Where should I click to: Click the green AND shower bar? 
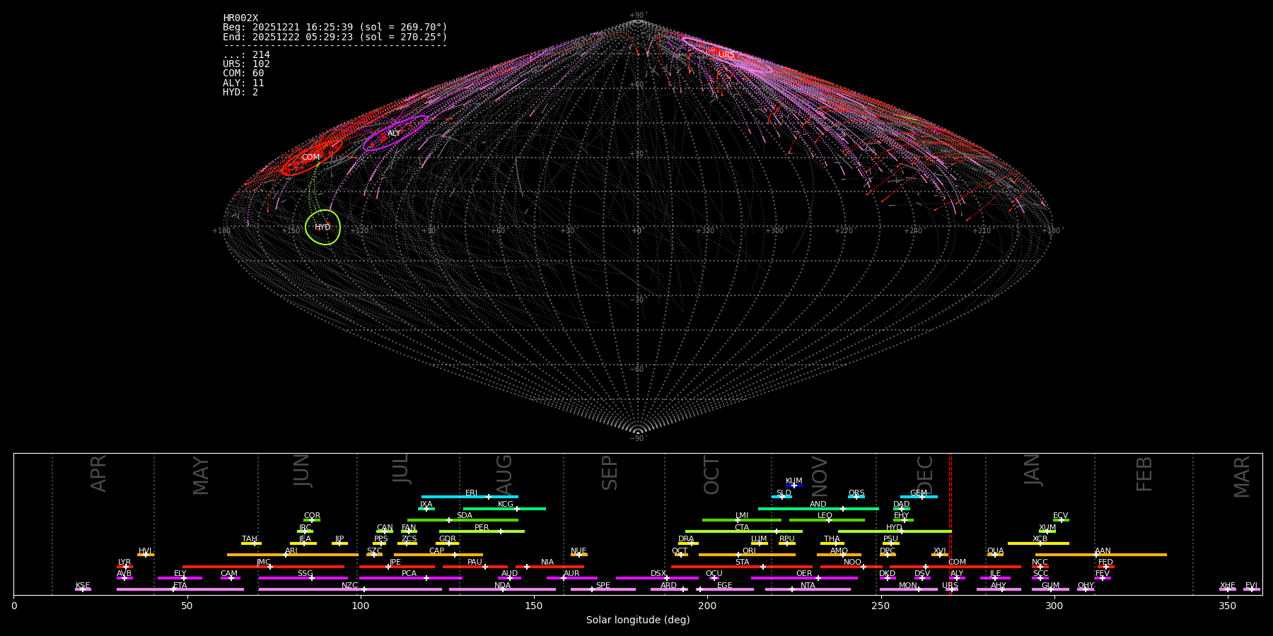tap(818, 508)
